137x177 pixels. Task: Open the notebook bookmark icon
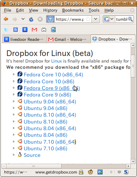pos(53,30)
